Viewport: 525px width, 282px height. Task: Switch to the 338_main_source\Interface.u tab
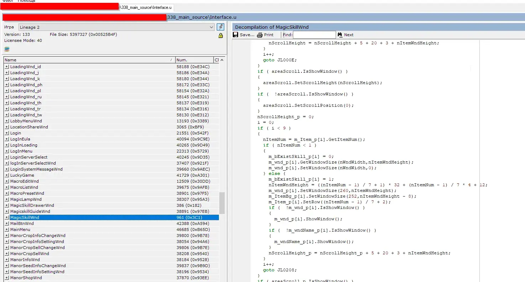click(x=146, y=7)
